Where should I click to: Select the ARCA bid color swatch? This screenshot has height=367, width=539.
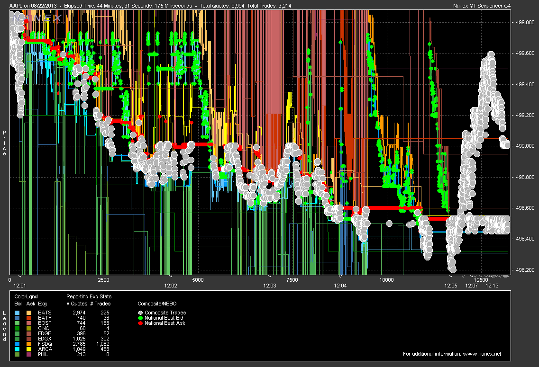pyautogui.click(x=17, y=349)
